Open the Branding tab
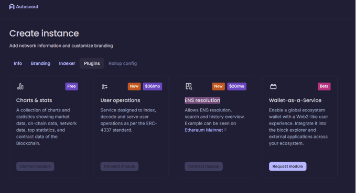 40,63
